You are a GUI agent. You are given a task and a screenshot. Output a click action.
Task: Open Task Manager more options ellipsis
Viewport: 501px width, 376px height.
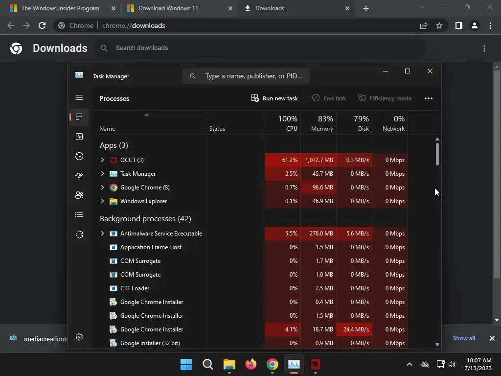[429, 98]
